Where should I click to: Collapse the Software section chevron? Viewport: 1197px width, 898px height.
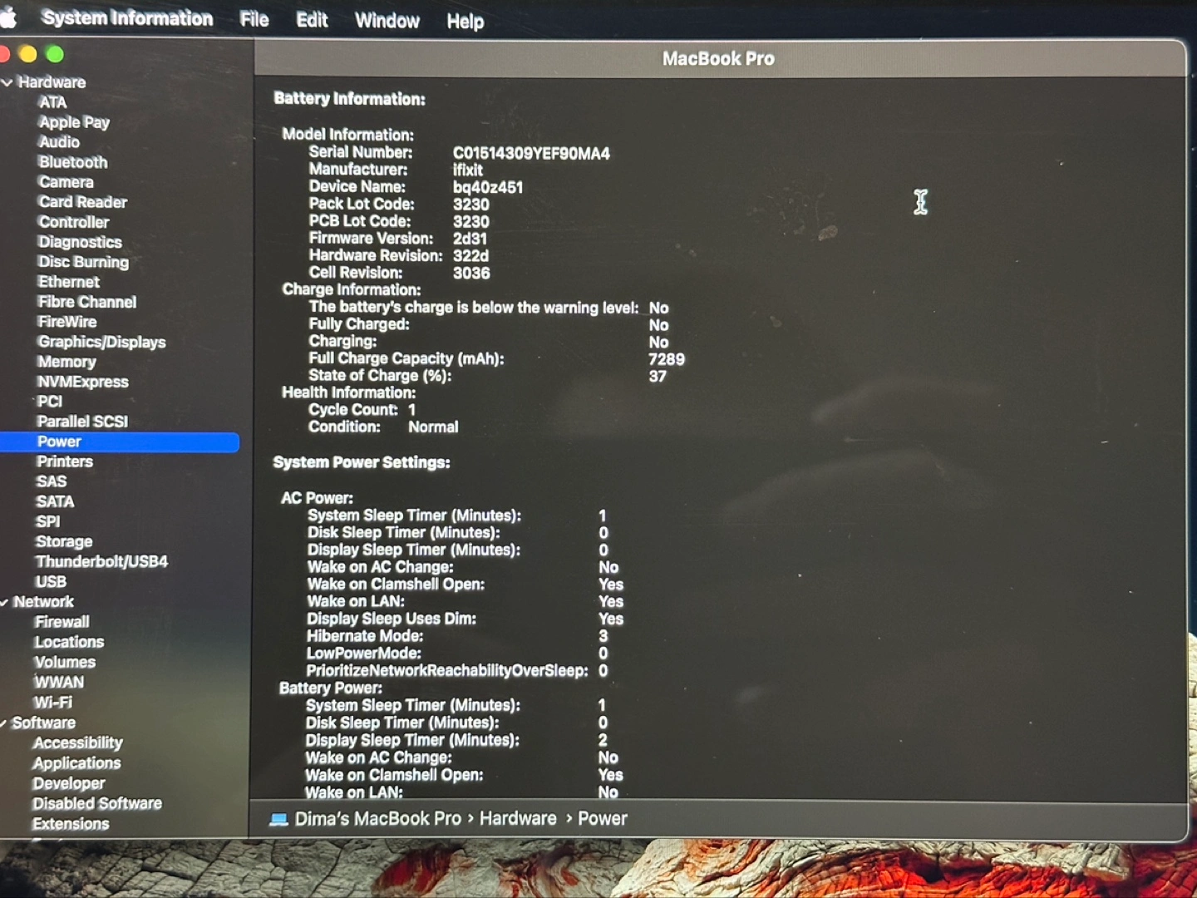[x=4, y=723]
